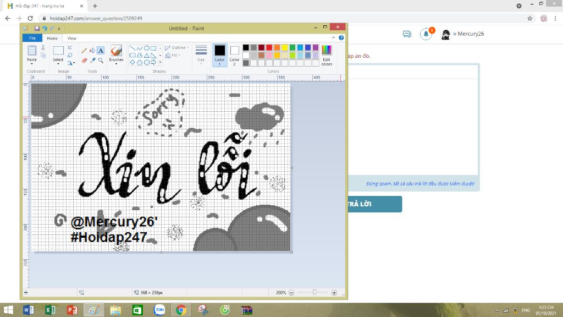
Task: Select the Text tool (A icon)
Action: click(101, 50)
